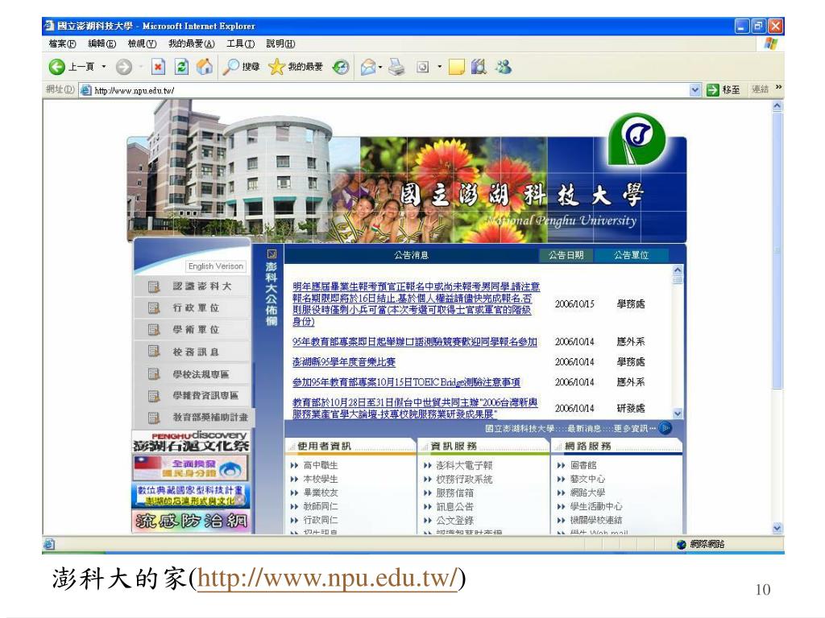Click the 網路大學 link
This screenshot has width=825, height=618.
(x=587, y=493)
